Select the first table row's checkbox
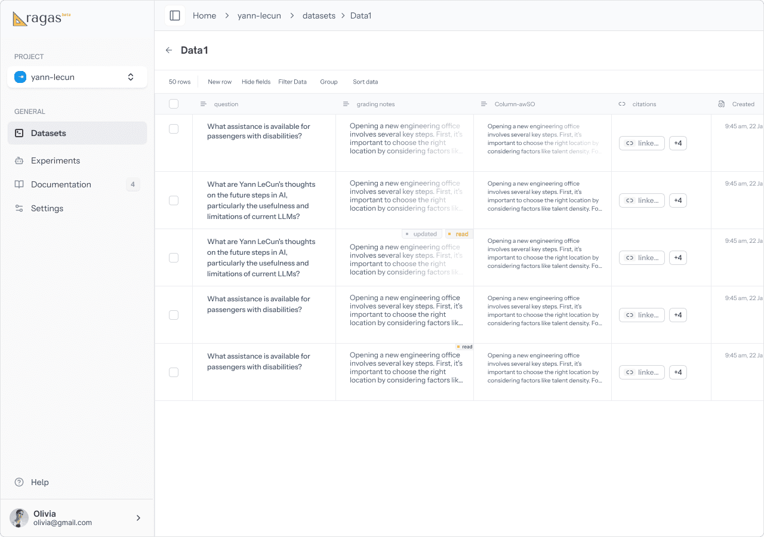764x537 pixels. pyautogui.click(x=174, y=129)
